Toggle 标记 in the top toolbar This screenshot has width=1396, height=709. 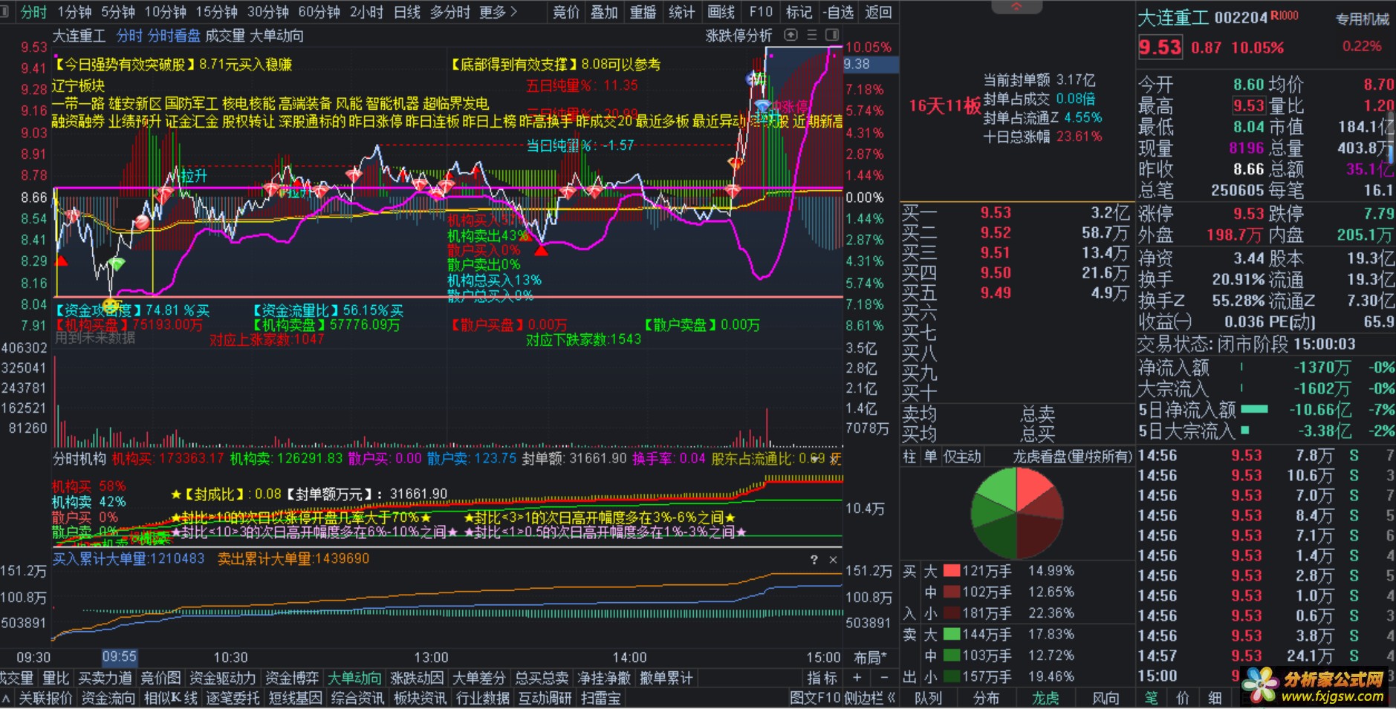[799, 12]
